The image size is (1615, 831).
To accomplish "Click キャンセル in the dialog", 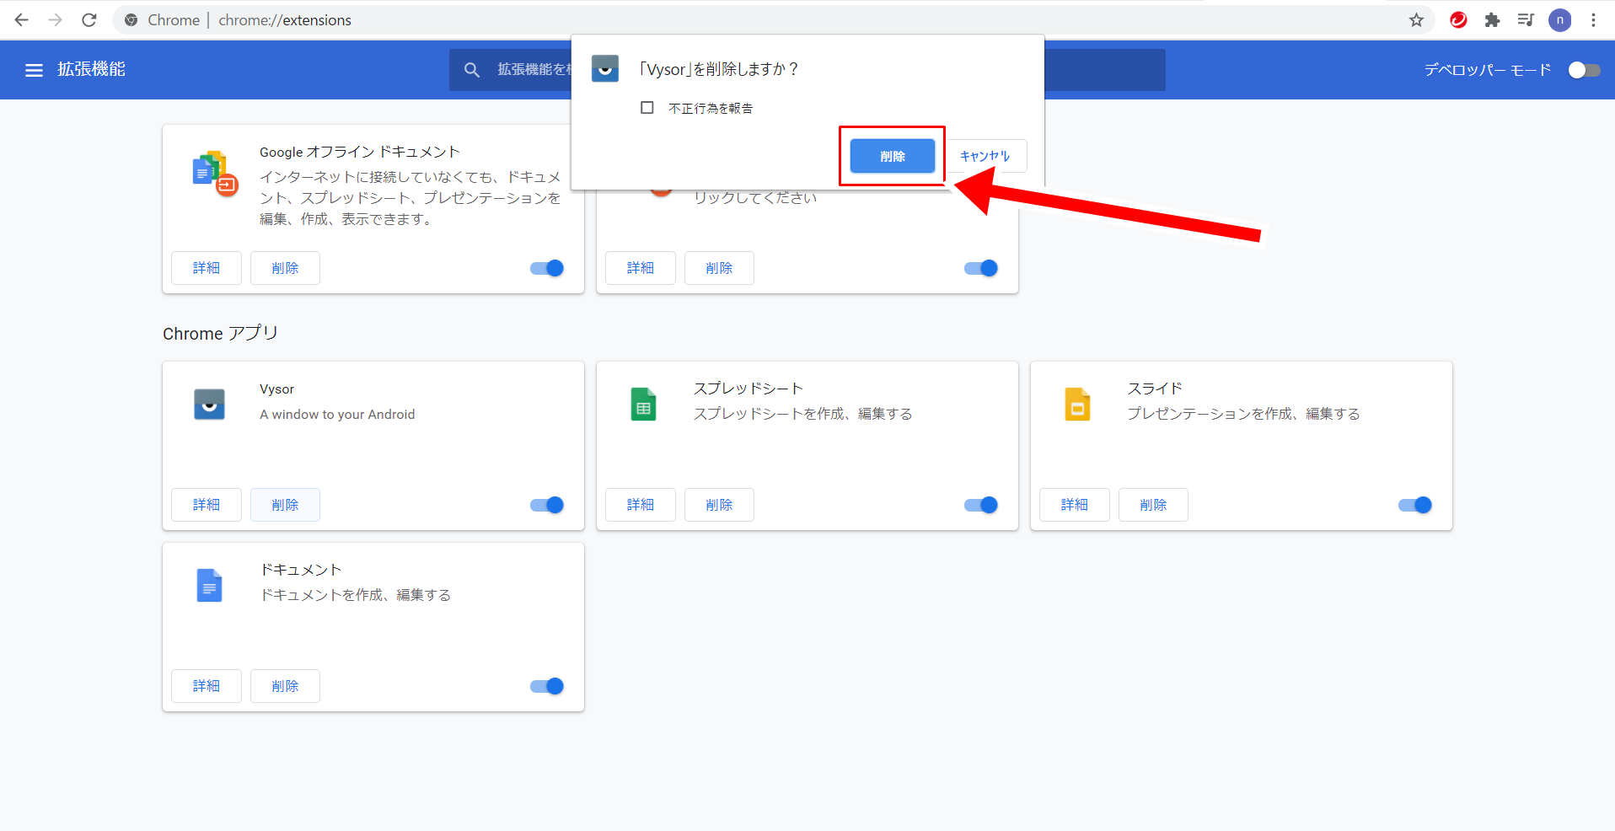I will pos(985,156).
